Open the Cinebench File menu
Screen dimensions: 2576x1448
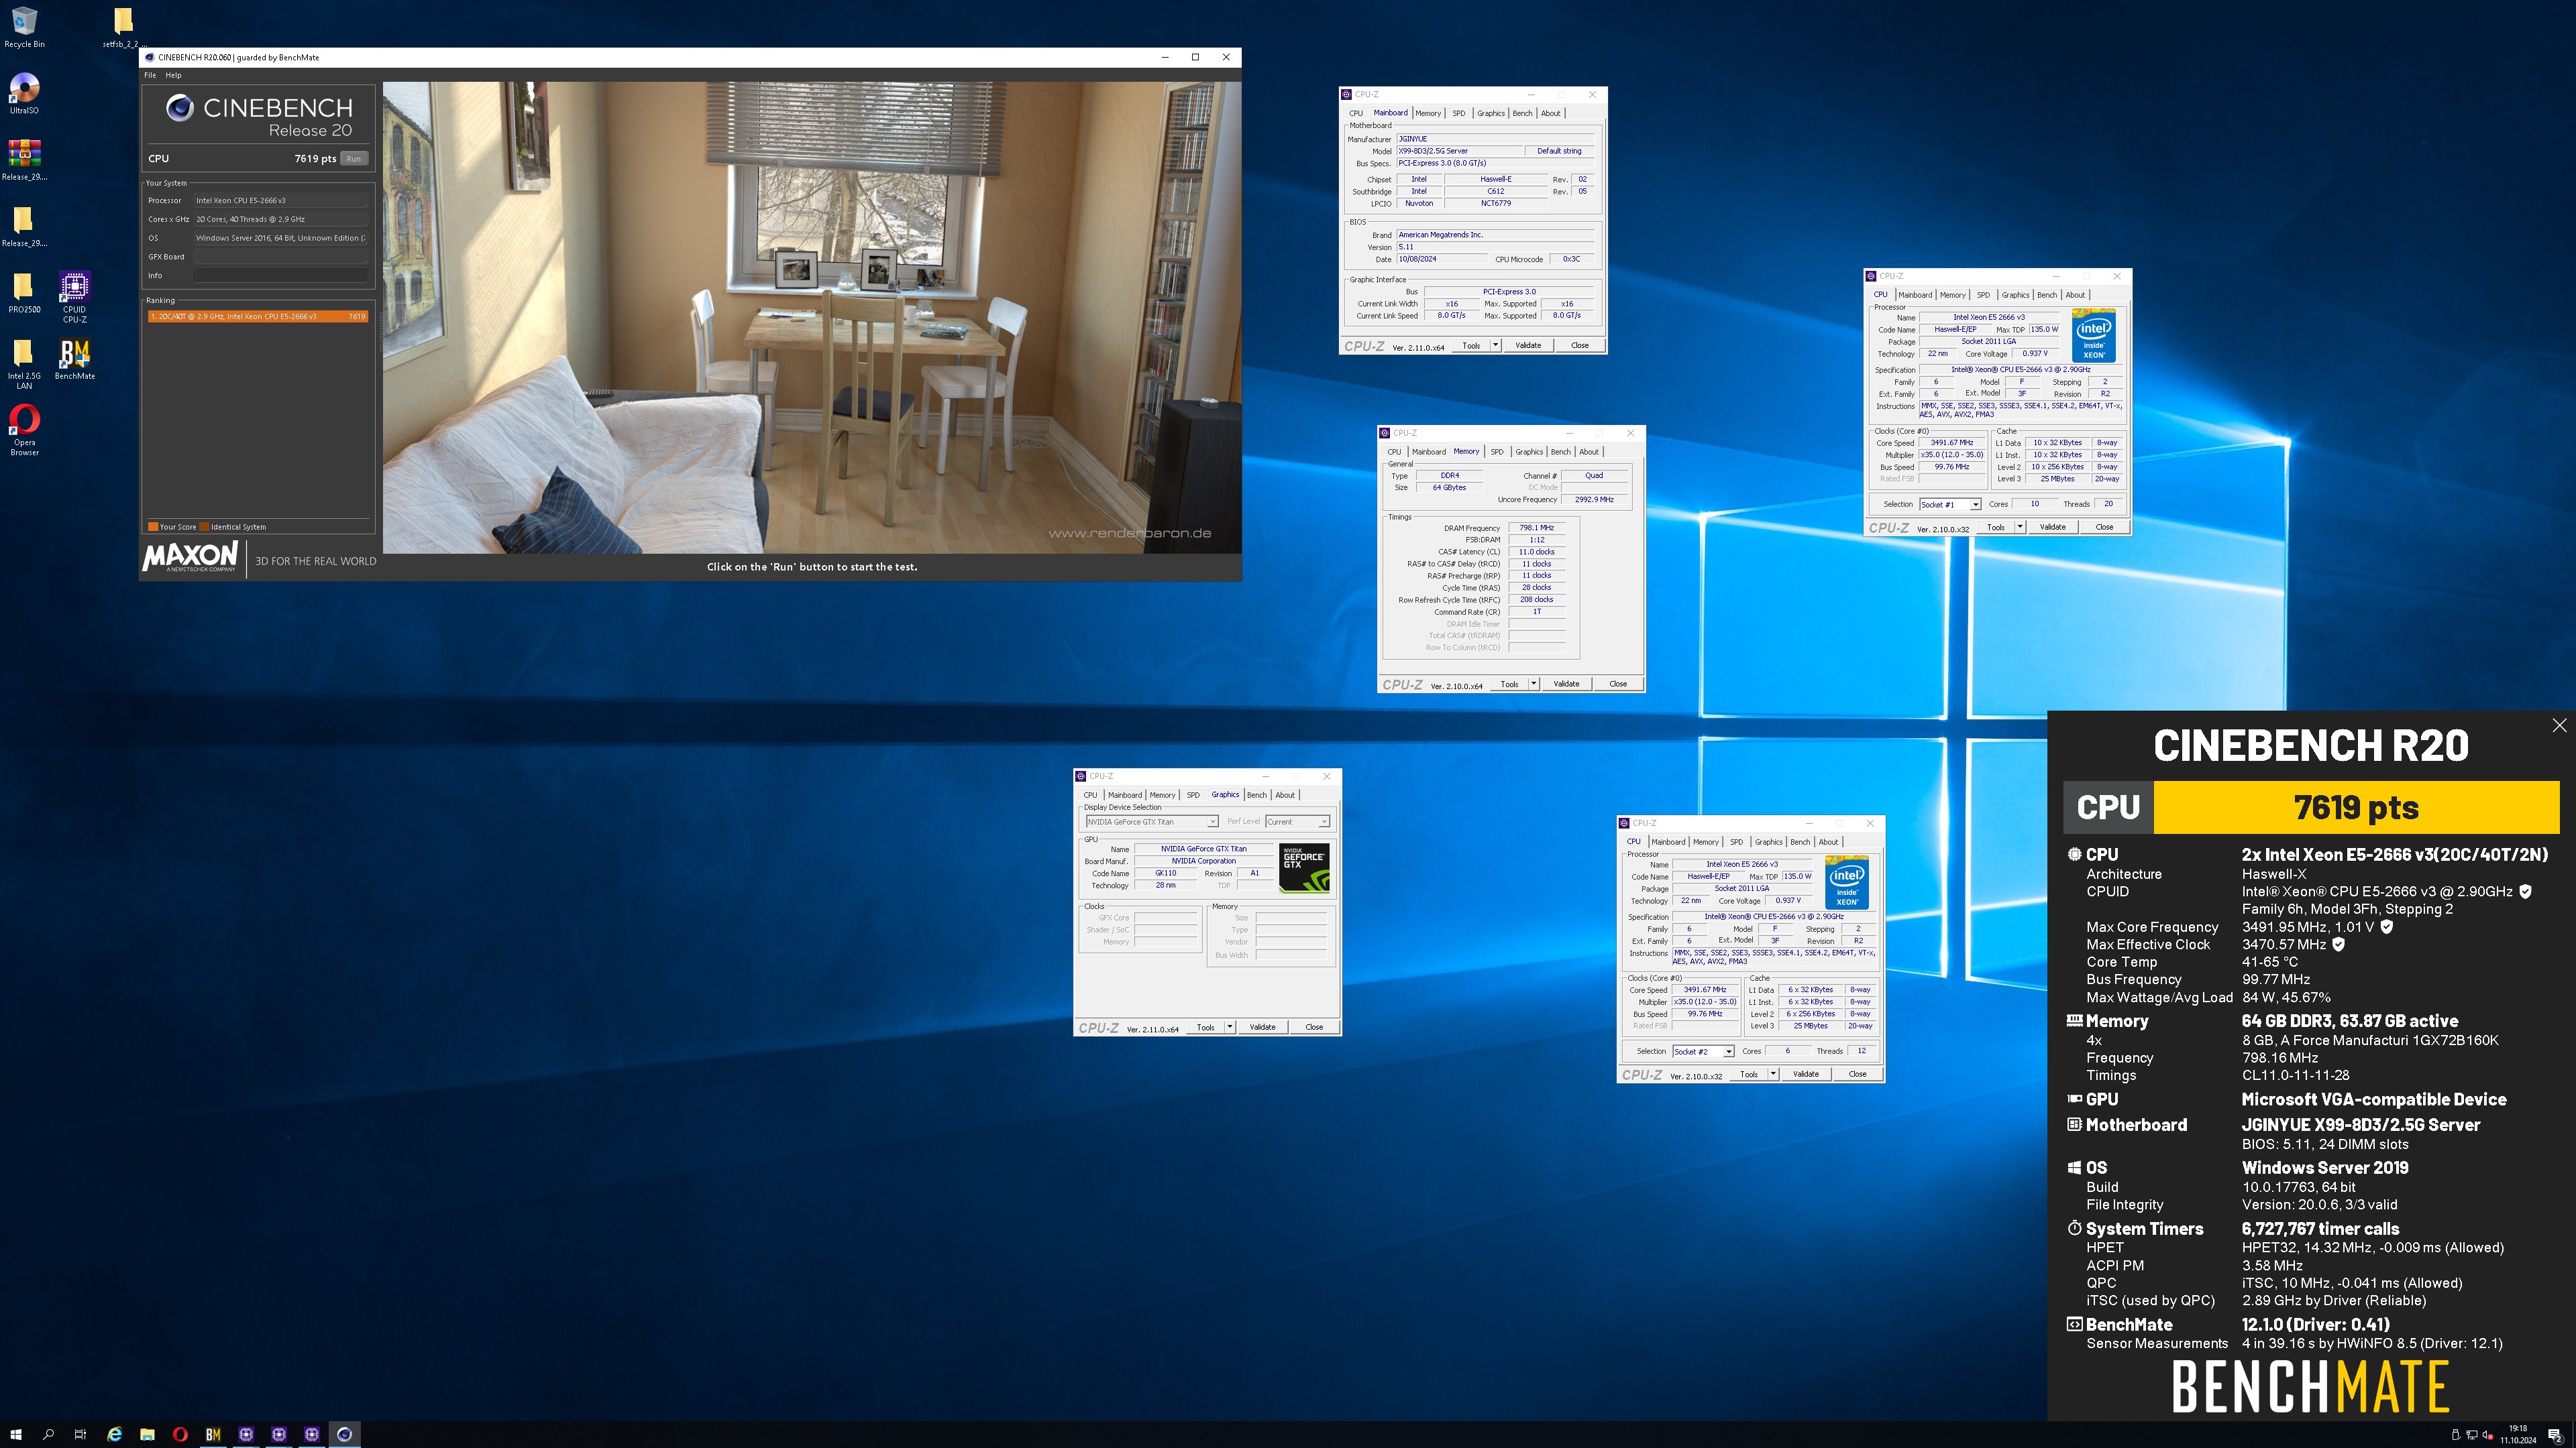coord(150,75)
